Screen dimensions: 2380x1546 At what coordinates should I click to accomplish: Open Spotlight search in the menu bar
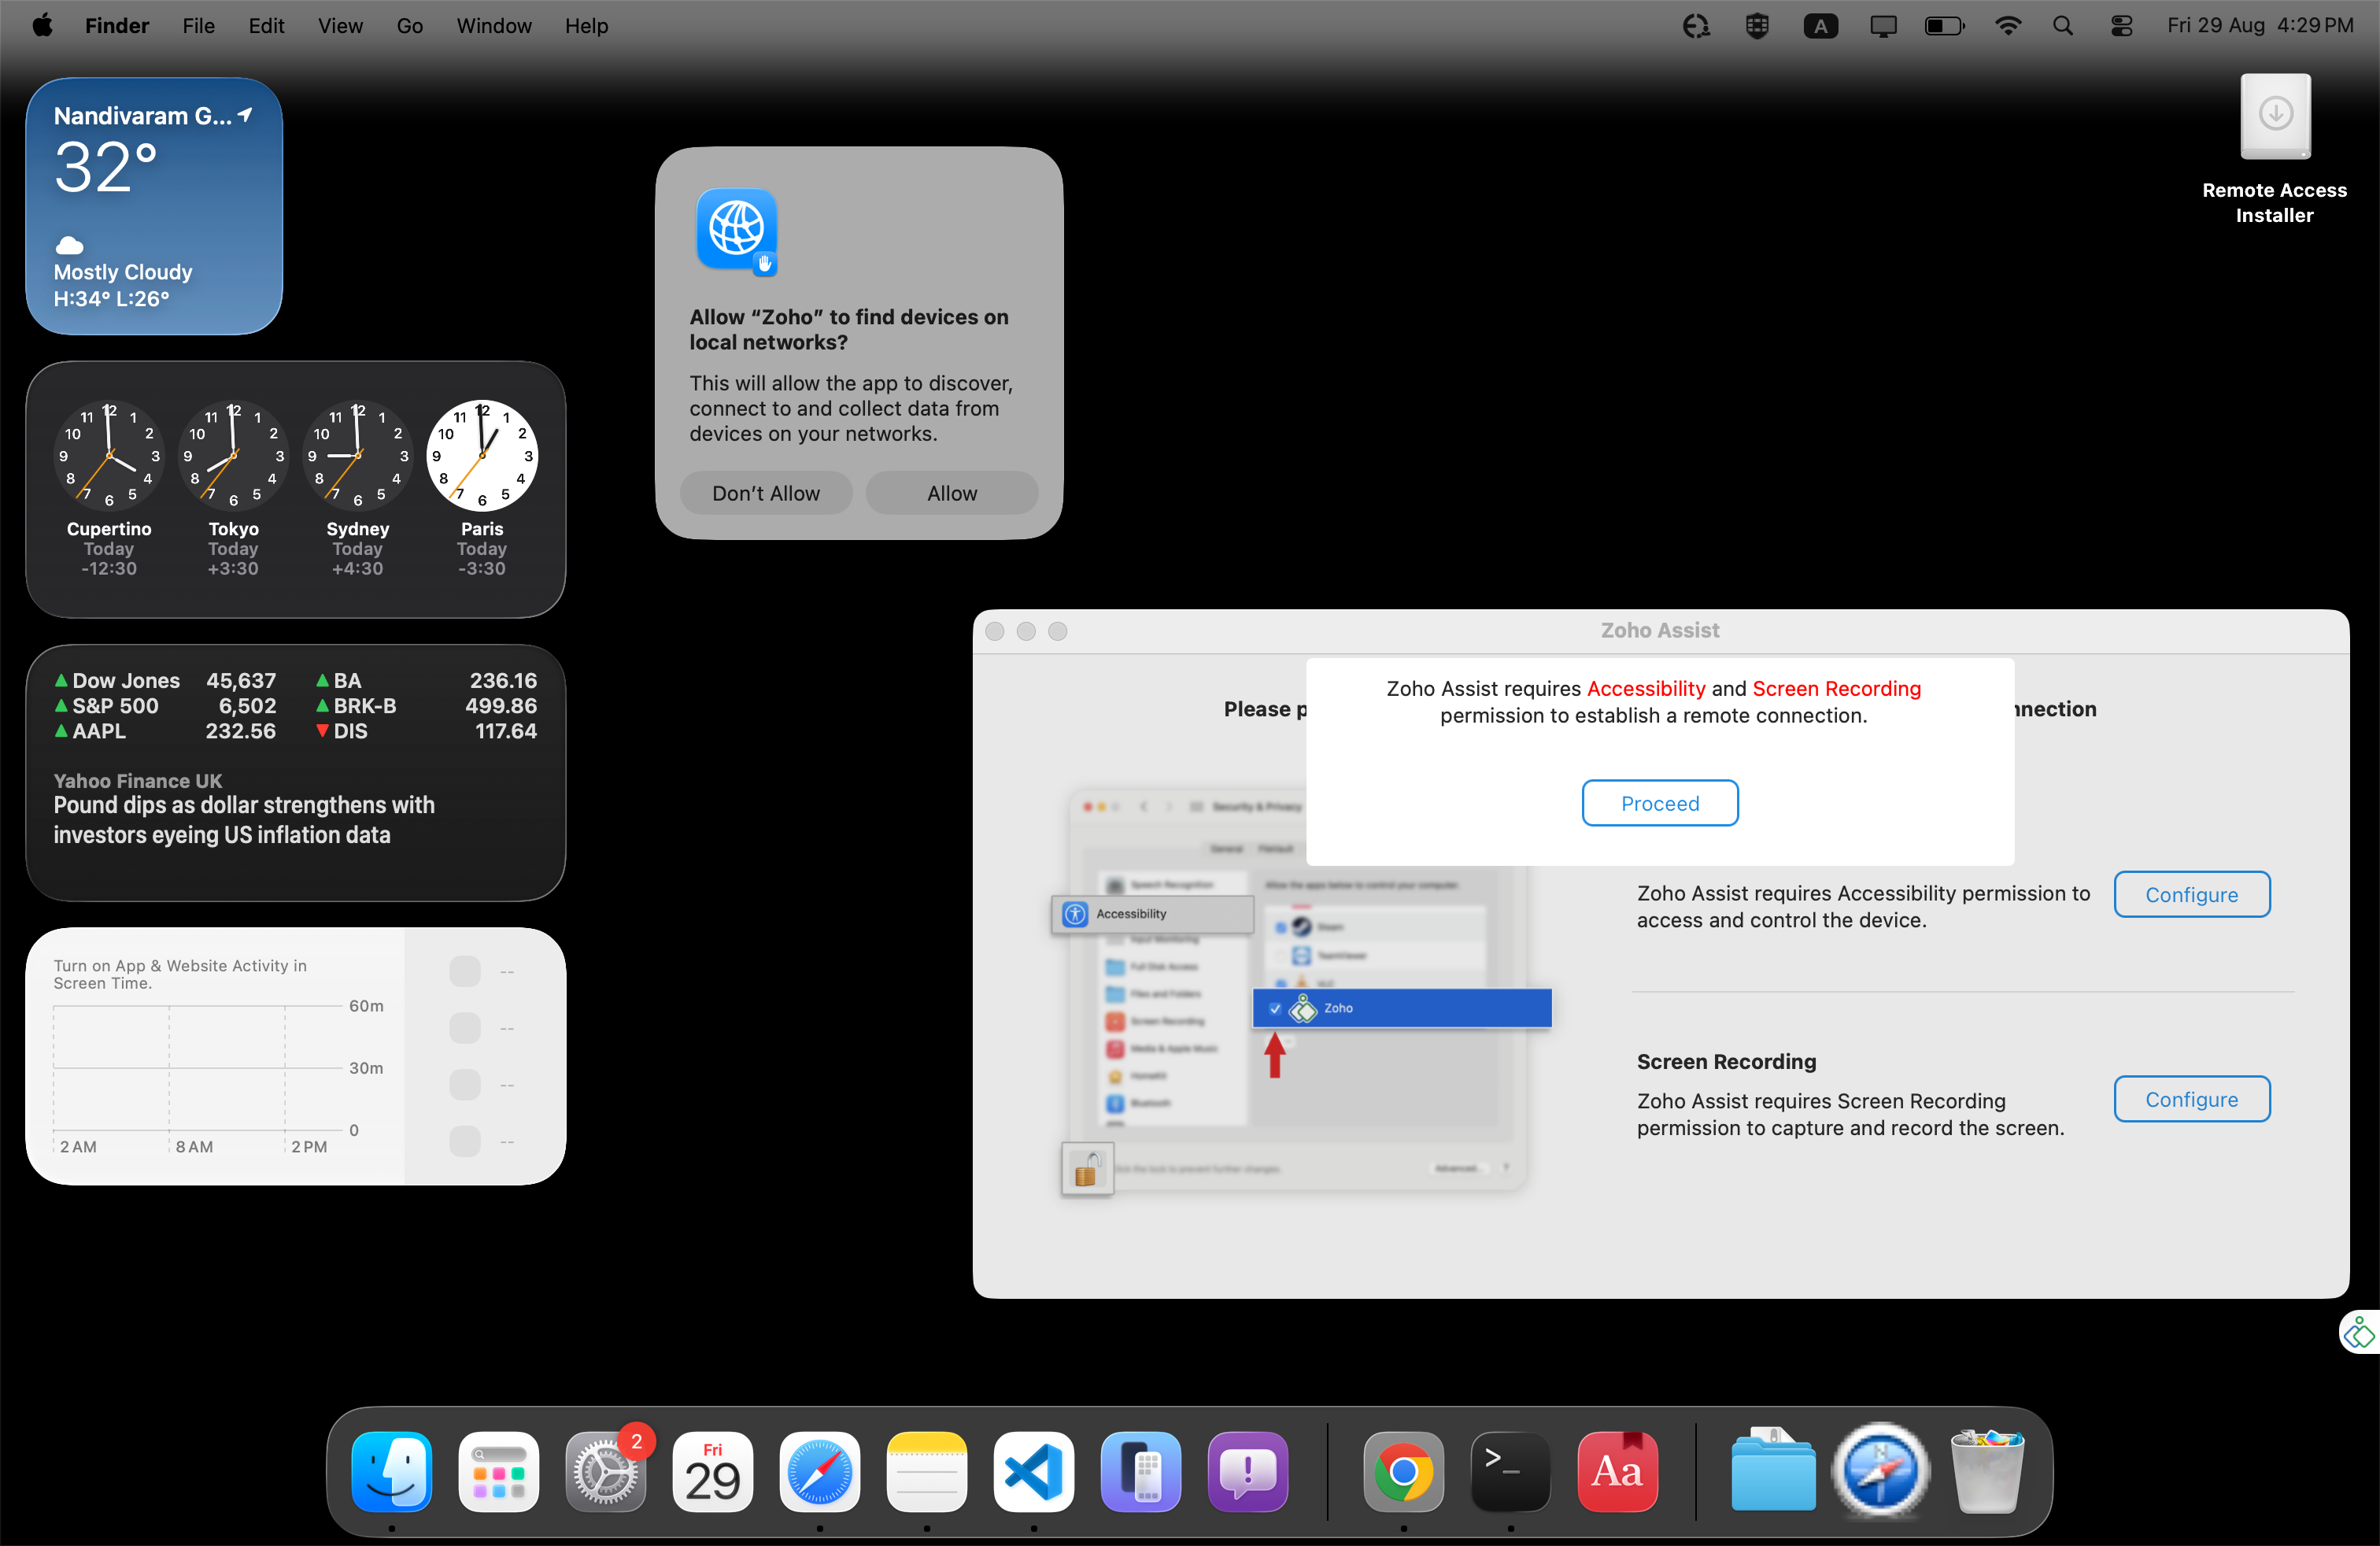2063,25
